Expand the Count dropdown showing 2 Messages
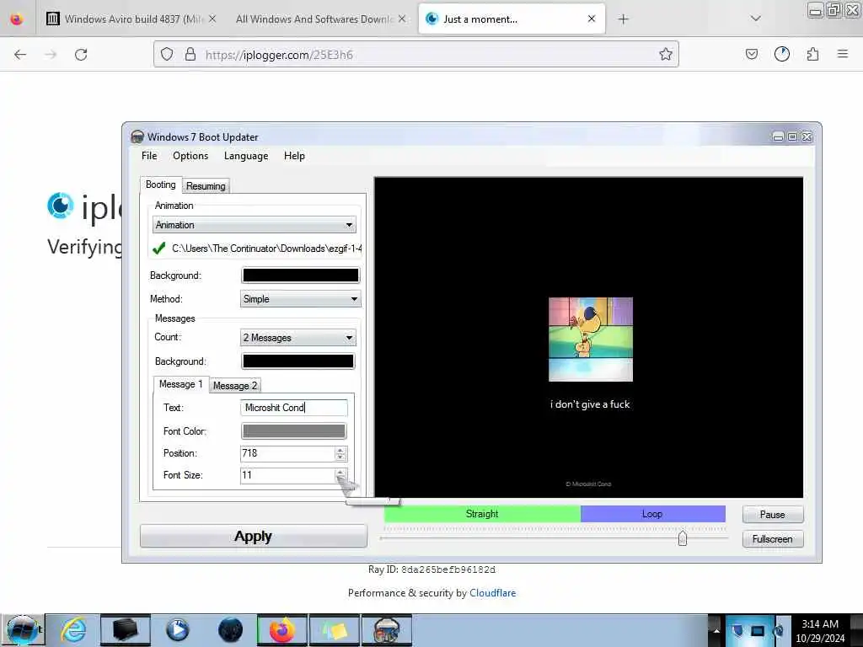Viewport: 863px width, 647px height. pyautogui.click(x=297, y=337)
